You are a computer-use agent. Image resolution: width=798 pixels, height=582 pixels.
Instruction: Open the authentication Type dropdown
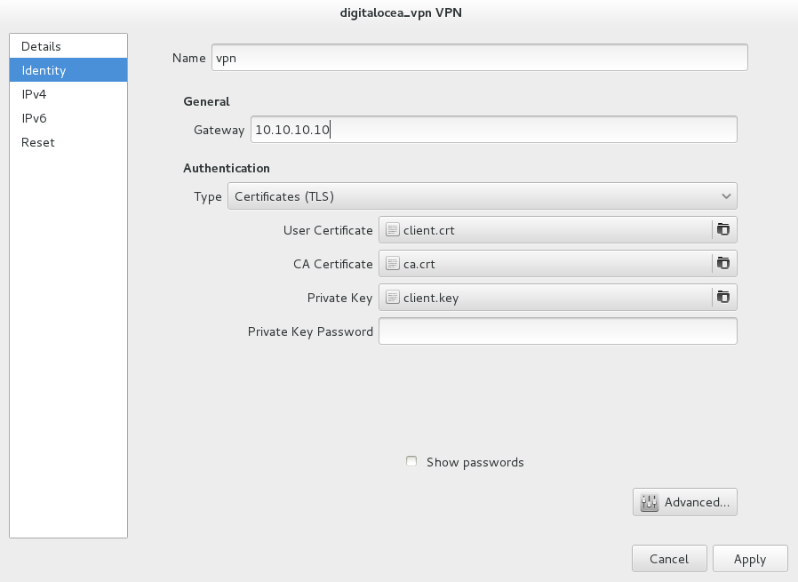point(482,196)
